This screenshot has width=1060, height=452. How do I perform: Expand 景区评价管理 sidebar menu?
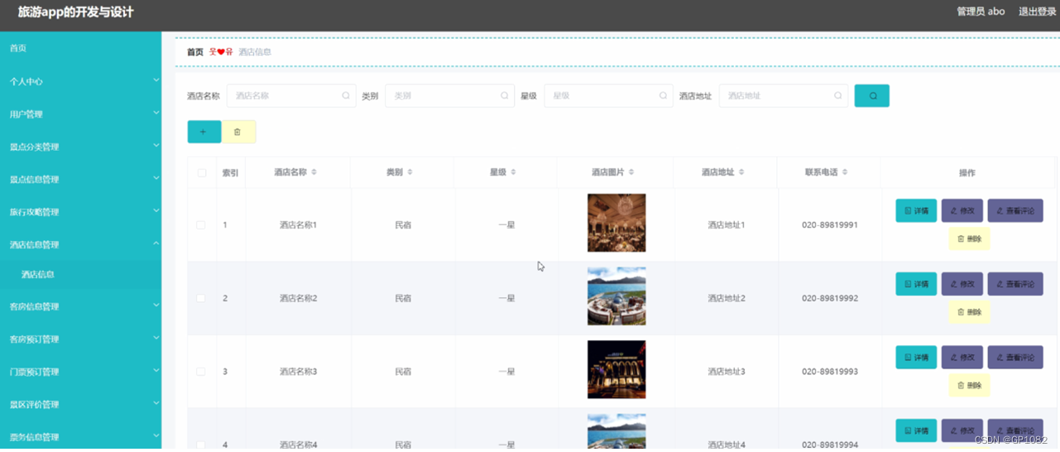point(80,404)
